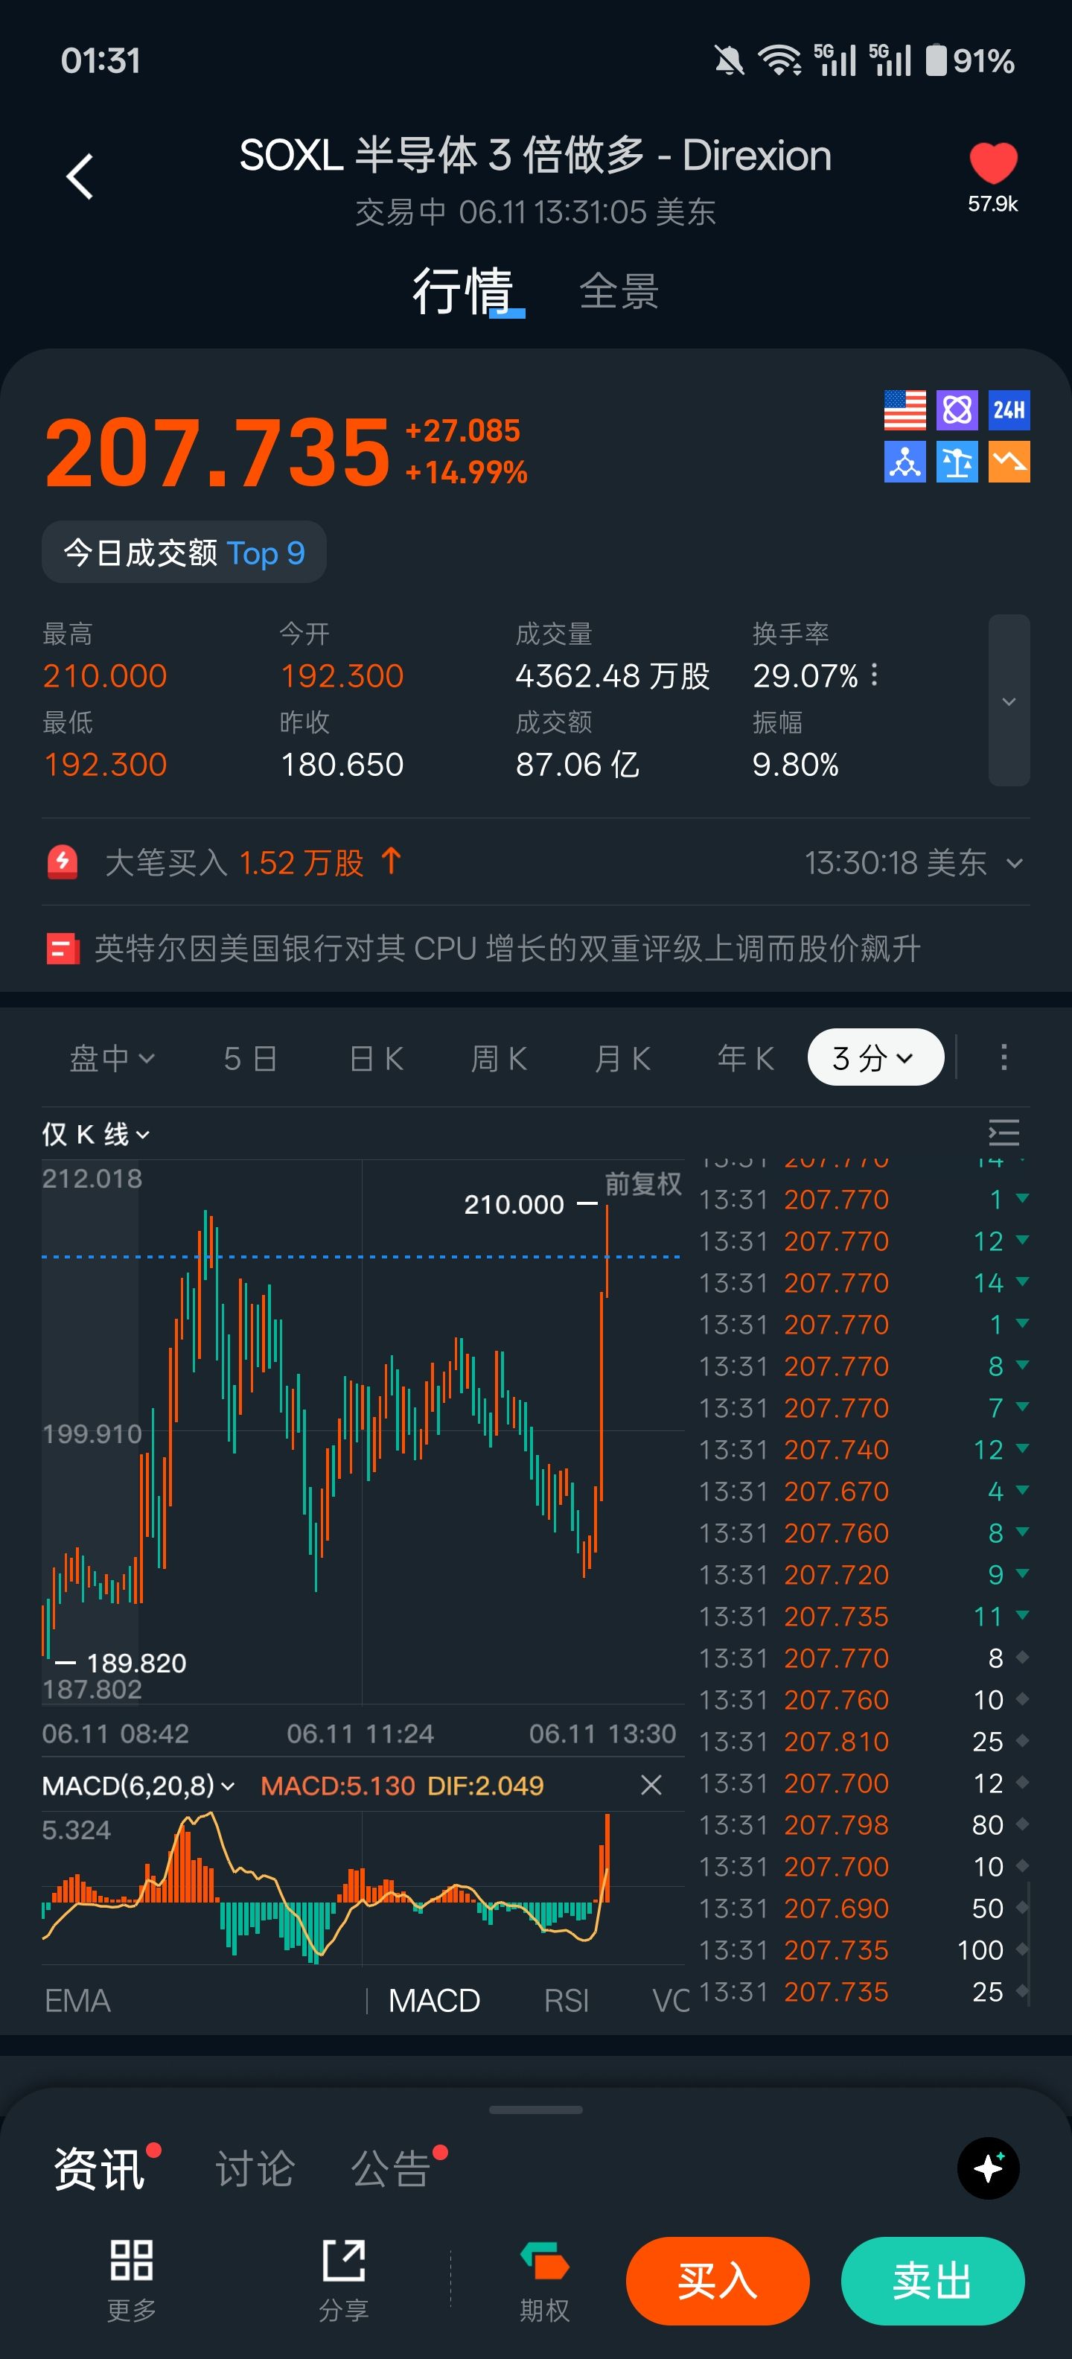
Task: Tap the 成交量 4362.48万股 value
Action: point(613,676)
